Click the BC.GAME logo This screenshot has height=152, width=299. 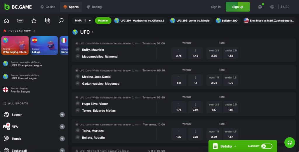pos(18,7)
